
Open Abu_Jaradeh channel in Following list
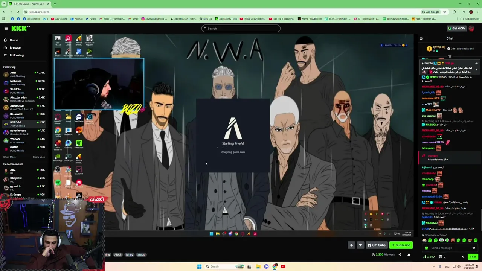click(x=24, y=99)
